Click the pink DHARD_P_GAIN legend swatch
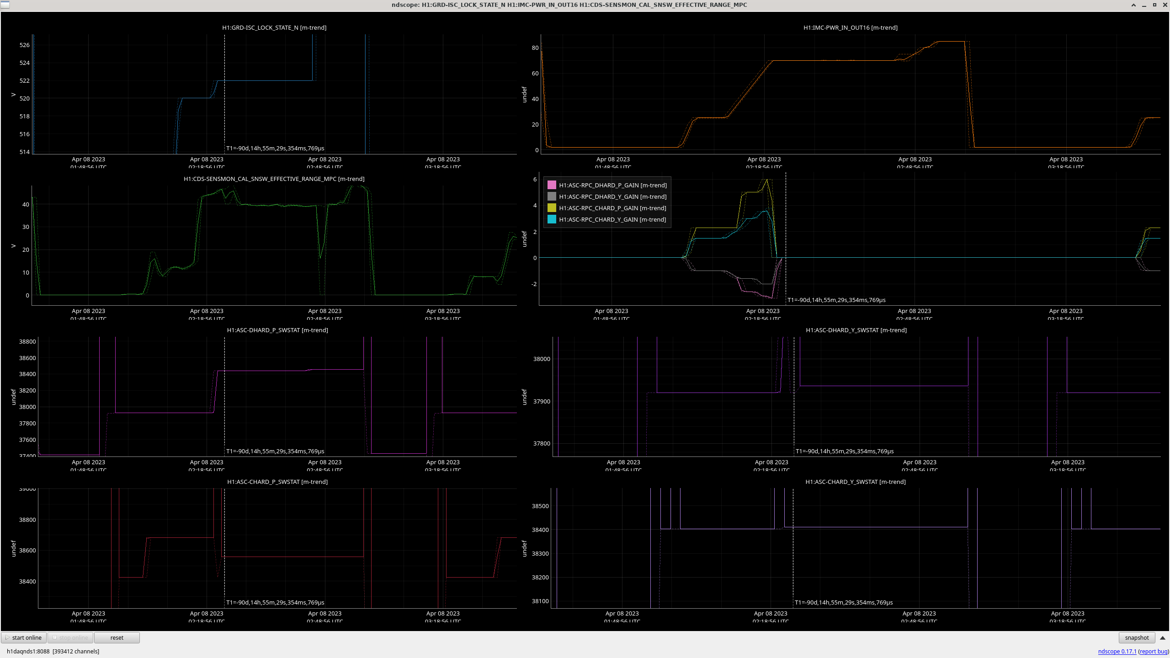The height and width of the screenshot is (658, 1170). (x=552, y=185)
